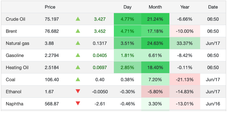Click the red down arrow for Naphtha

click(78, 104)
